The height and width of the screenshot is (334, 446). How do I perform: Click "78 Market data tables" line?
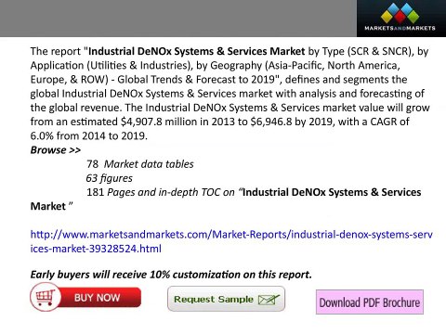pyautogui.click(x=140, y=164)
